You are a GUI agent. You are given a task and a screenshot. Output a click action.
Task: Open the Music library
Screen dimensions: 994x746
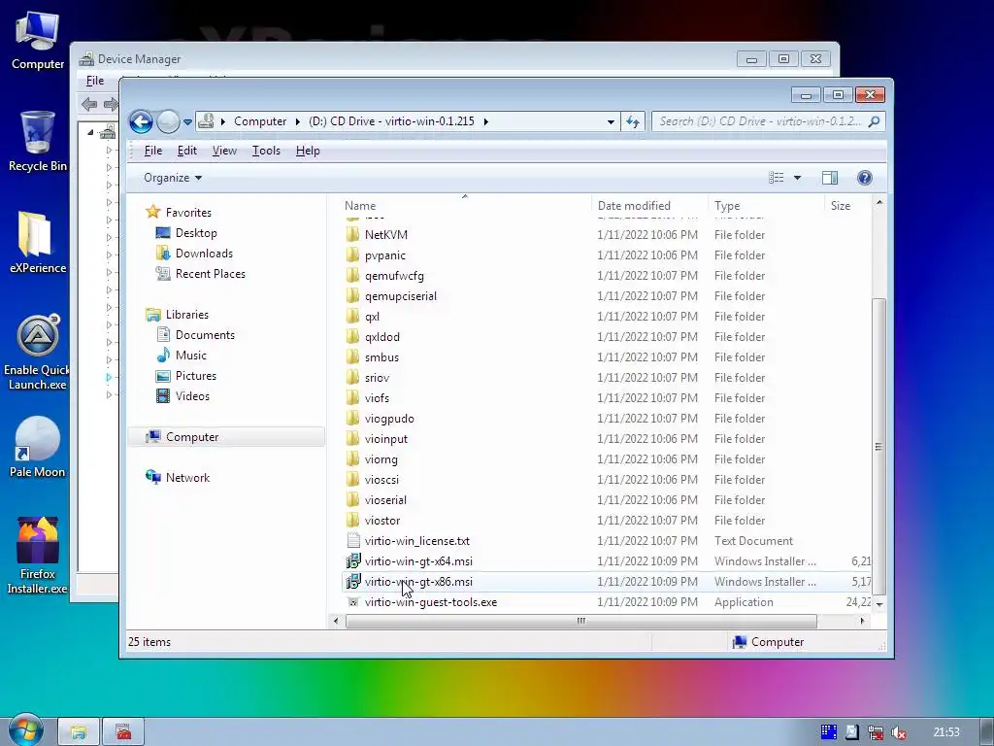pyautogui.click(x=191, y=356)
